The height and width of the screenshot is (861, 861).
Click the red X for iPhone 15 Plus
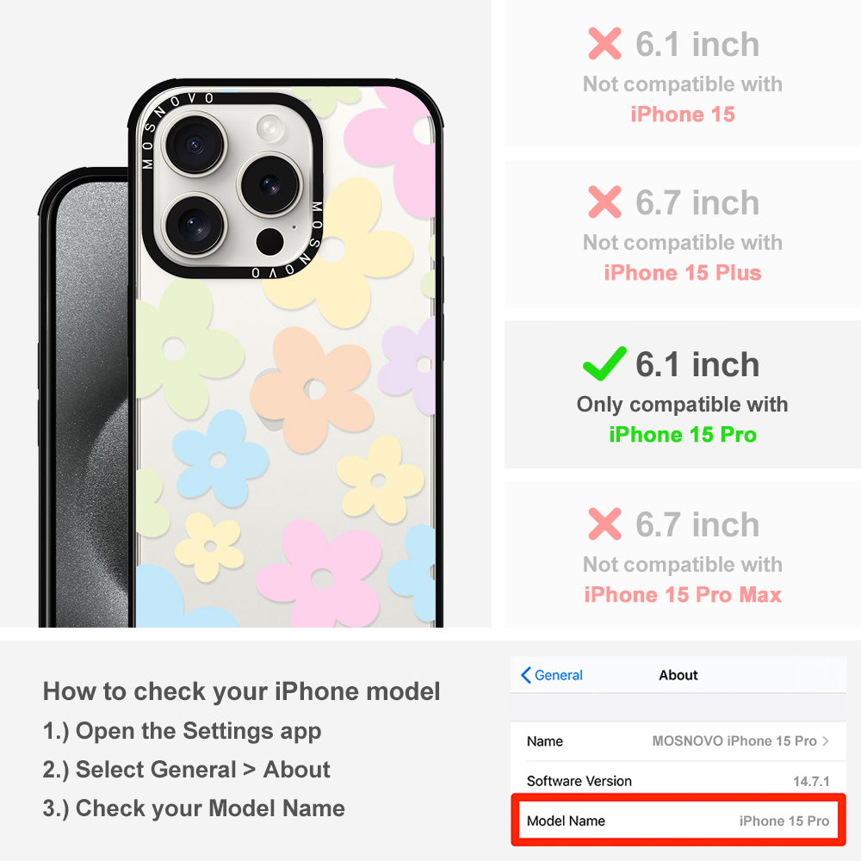(604, 202)
